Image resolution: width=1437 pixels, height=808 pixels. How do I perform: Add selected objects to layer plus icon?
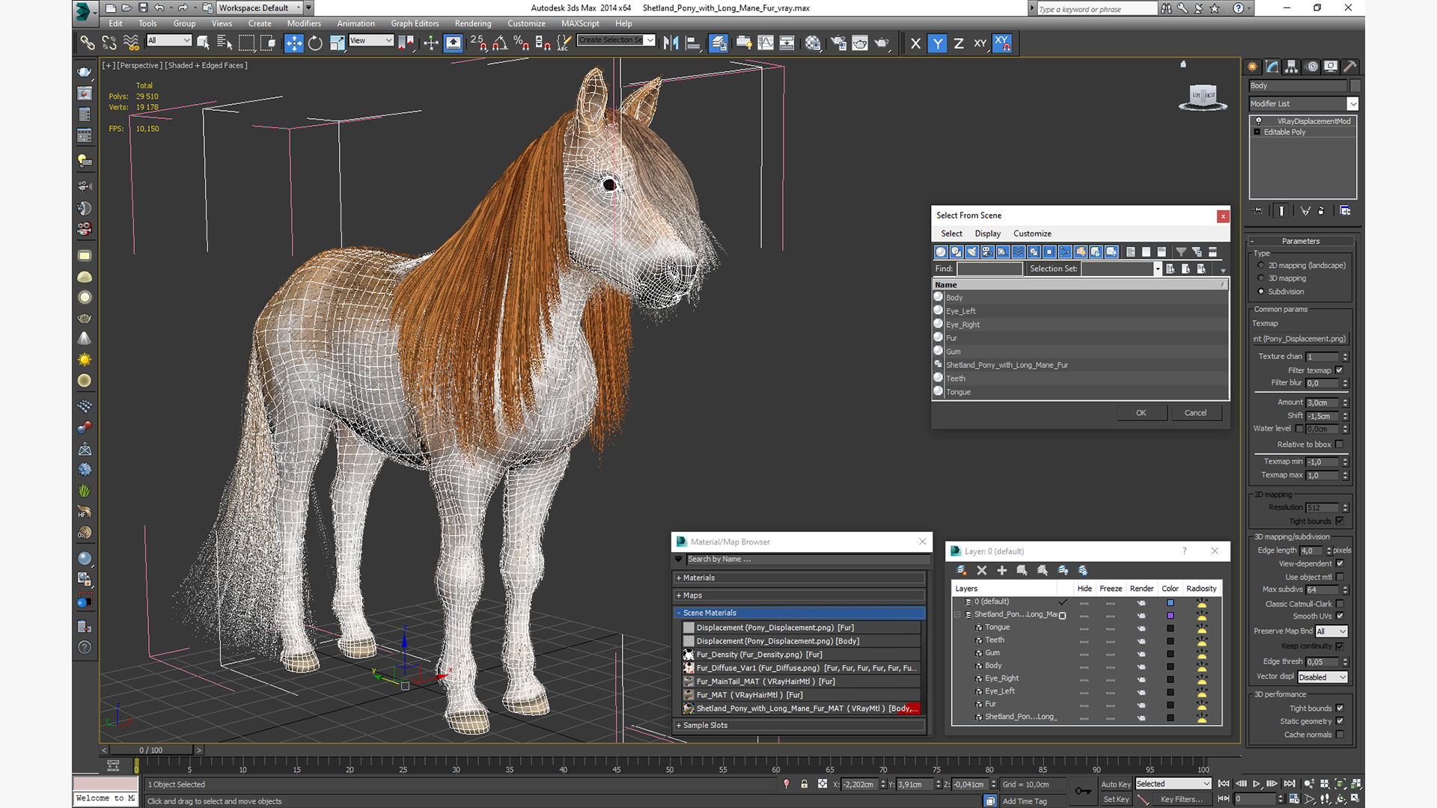[x=1002, y=571]
